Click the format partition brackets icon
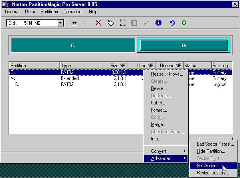This screenshot has height=178, width=240. point(123,23)
